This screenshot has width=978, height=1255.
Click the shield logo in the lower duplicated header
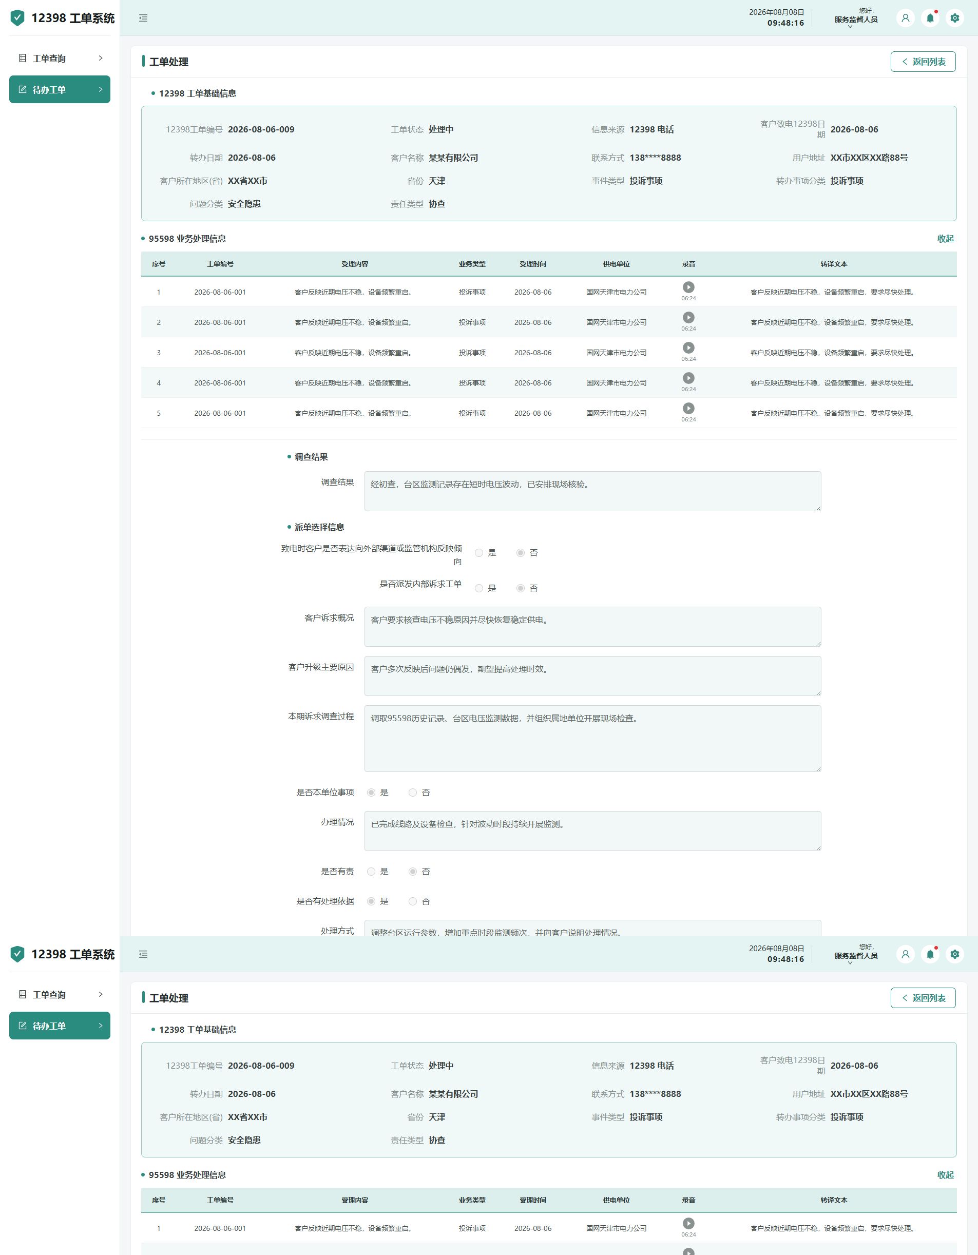(18, 954)
